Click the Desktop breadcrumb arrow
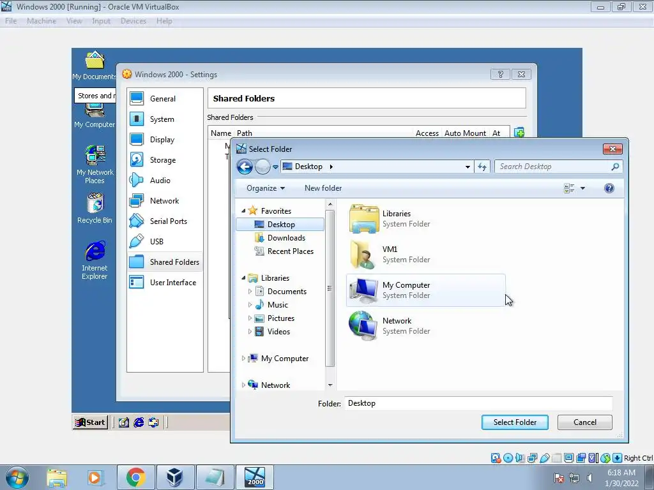654x490 pixels. pos(331,167)
